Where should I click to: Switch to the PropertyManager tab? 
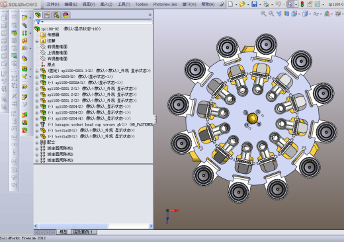(47, 15)
